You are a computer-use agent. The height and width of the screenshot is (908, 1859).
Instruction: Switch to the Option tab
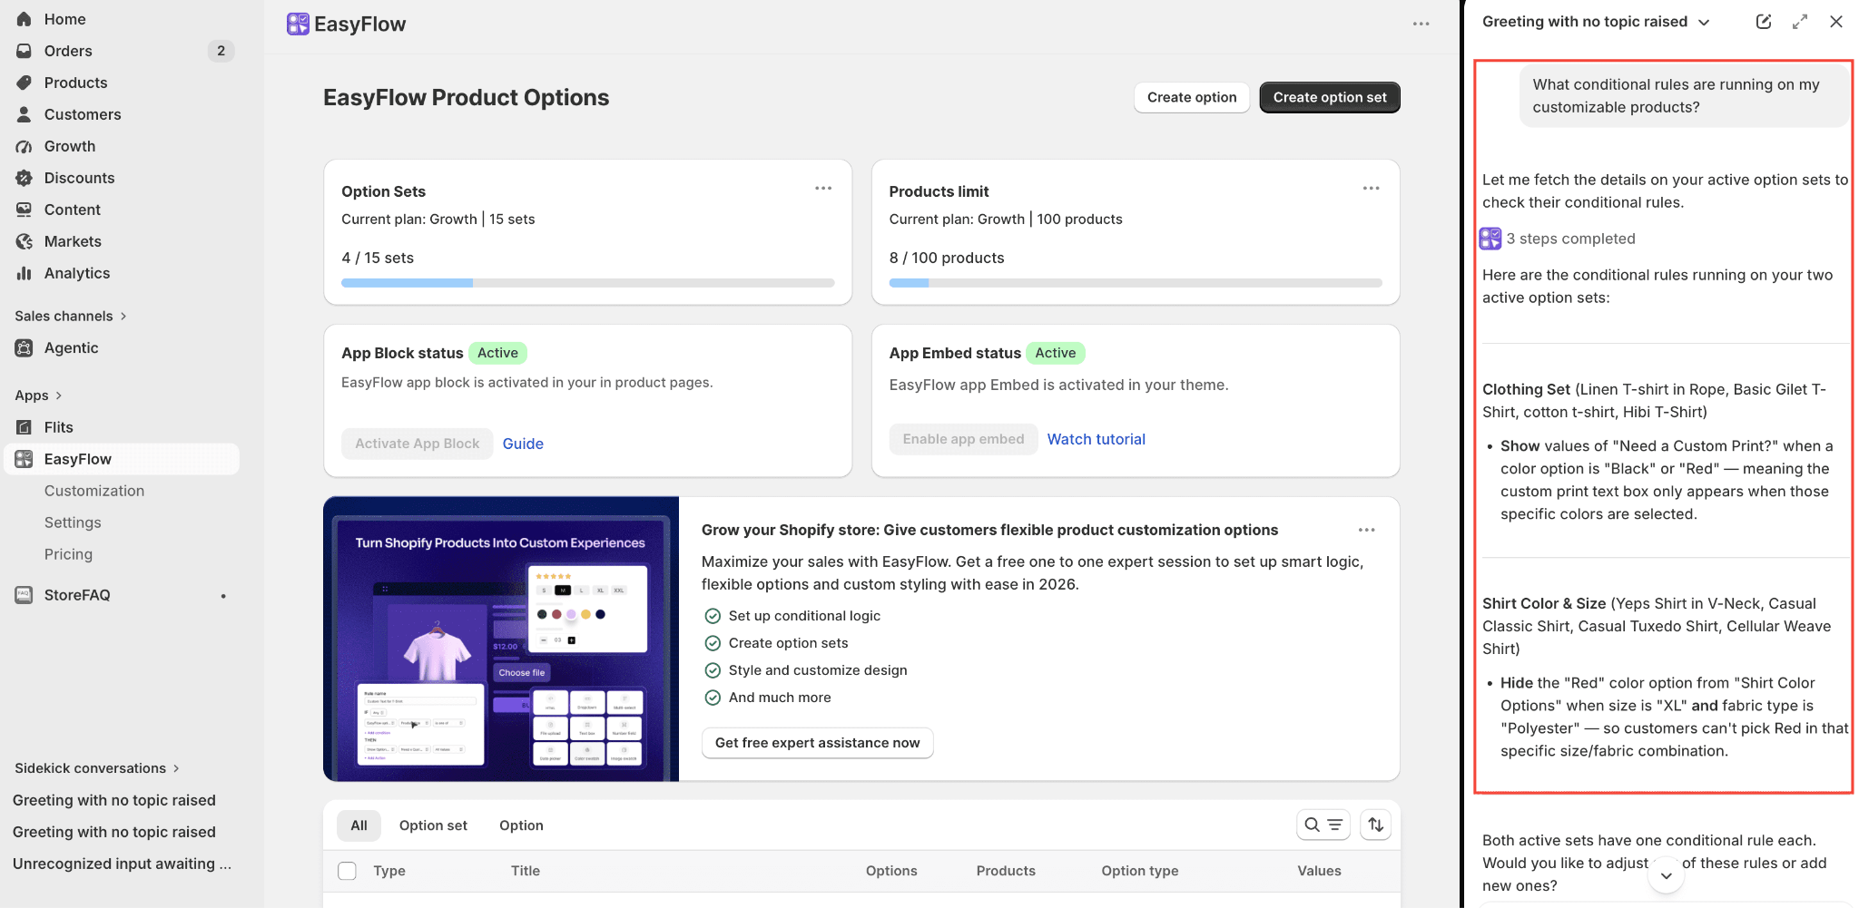point(521,825)
